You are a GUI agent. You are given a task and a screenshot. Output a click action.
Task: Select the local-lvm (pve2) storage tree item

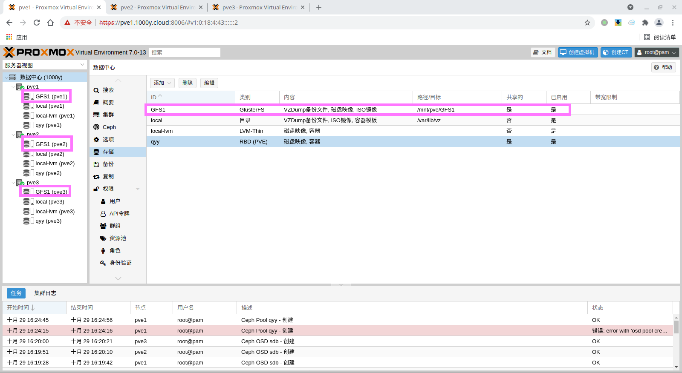tap(55, 164)
